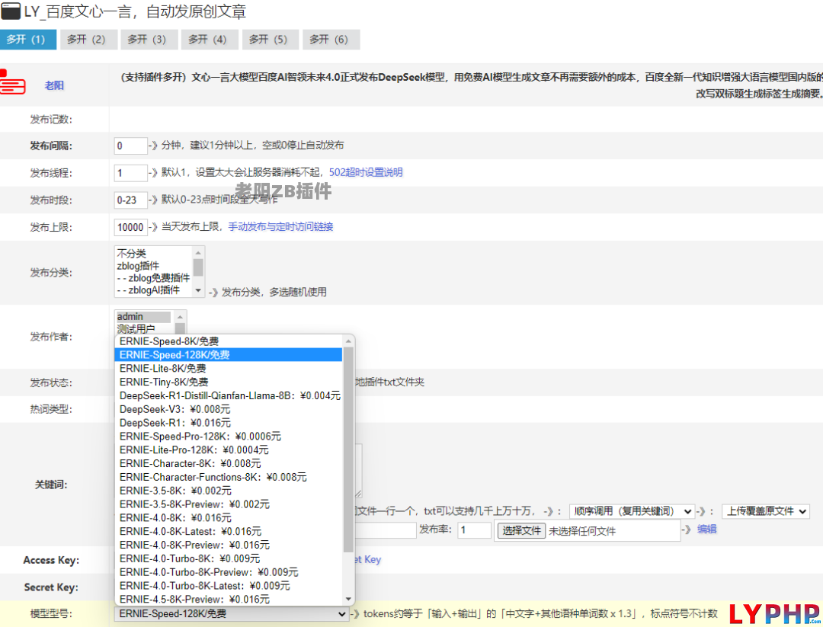Click the author list scroll-up arrow
The image size is (823, 627).
click(x=180, y=317)
